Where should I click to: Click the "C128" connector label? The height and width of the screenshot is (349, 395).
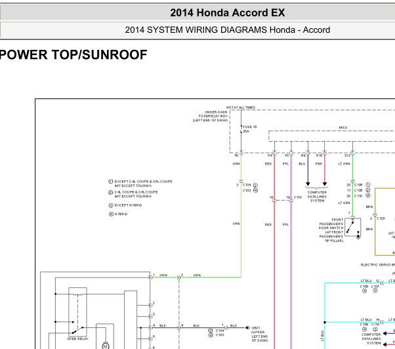pos(381,218)
